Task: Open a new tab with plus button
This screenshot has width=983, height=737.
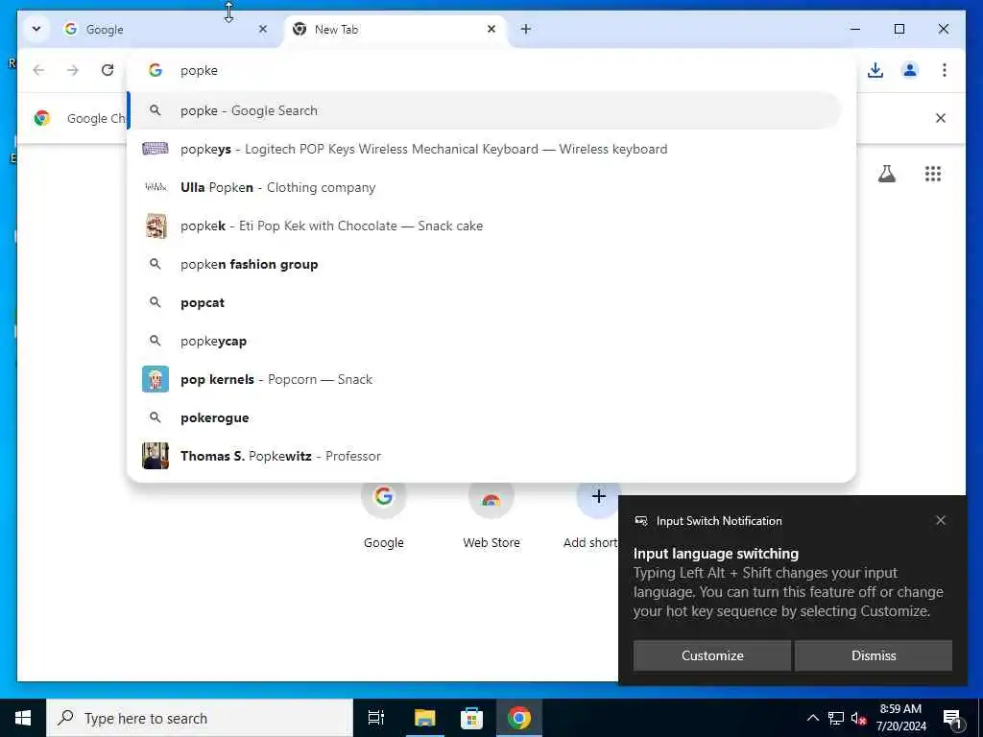Action: pos(526,29)
